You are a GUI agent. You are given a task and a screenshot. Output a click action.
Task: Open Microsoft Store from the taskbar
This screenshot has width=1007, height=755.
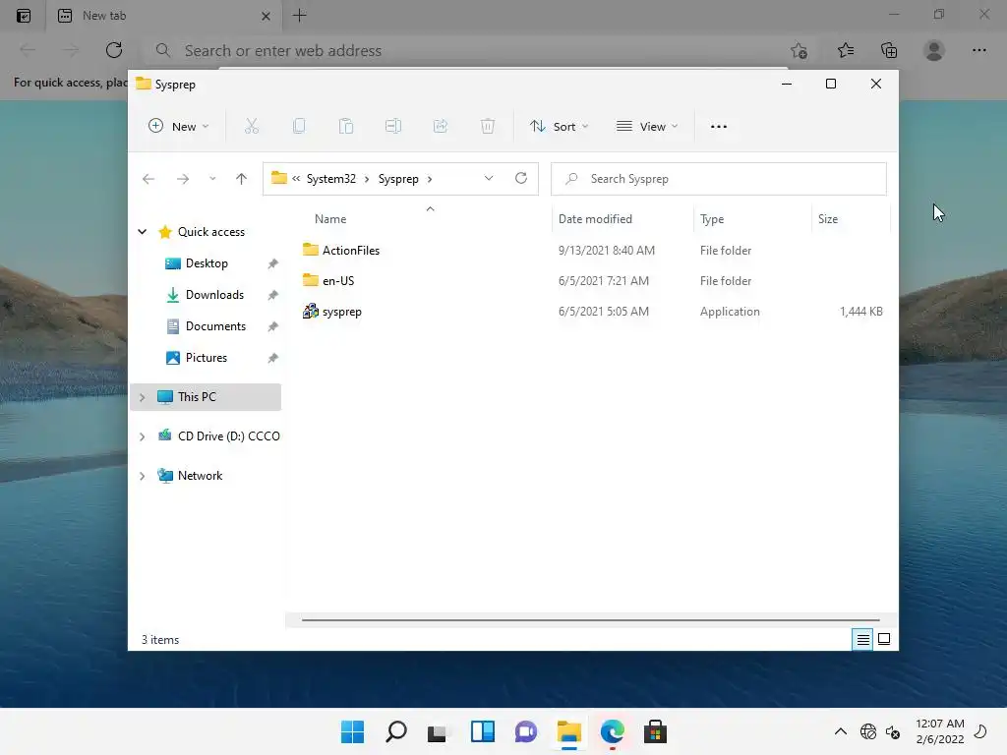point(655,731)
